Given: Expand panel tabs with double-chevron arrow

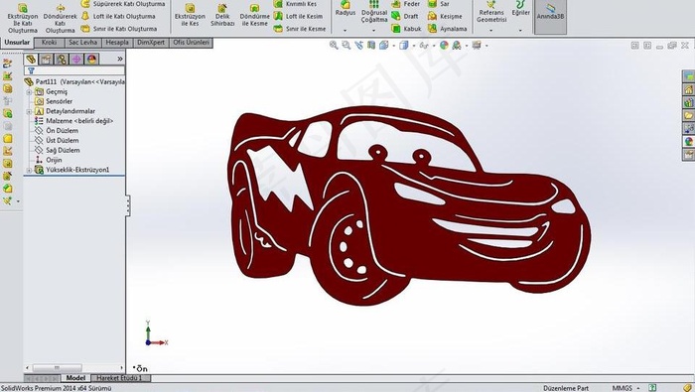Looking at the screenshot, I should [120, 59].
